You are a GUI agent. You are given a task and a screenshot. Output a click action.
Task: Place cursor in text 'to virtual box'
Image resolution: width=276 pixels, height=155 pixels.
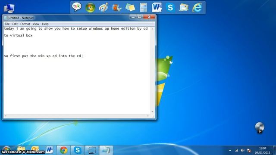pyautogui.click(x=18, y=35)
